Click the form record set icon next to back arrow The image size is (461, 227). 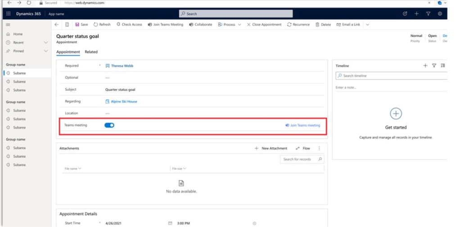(67, 25)
